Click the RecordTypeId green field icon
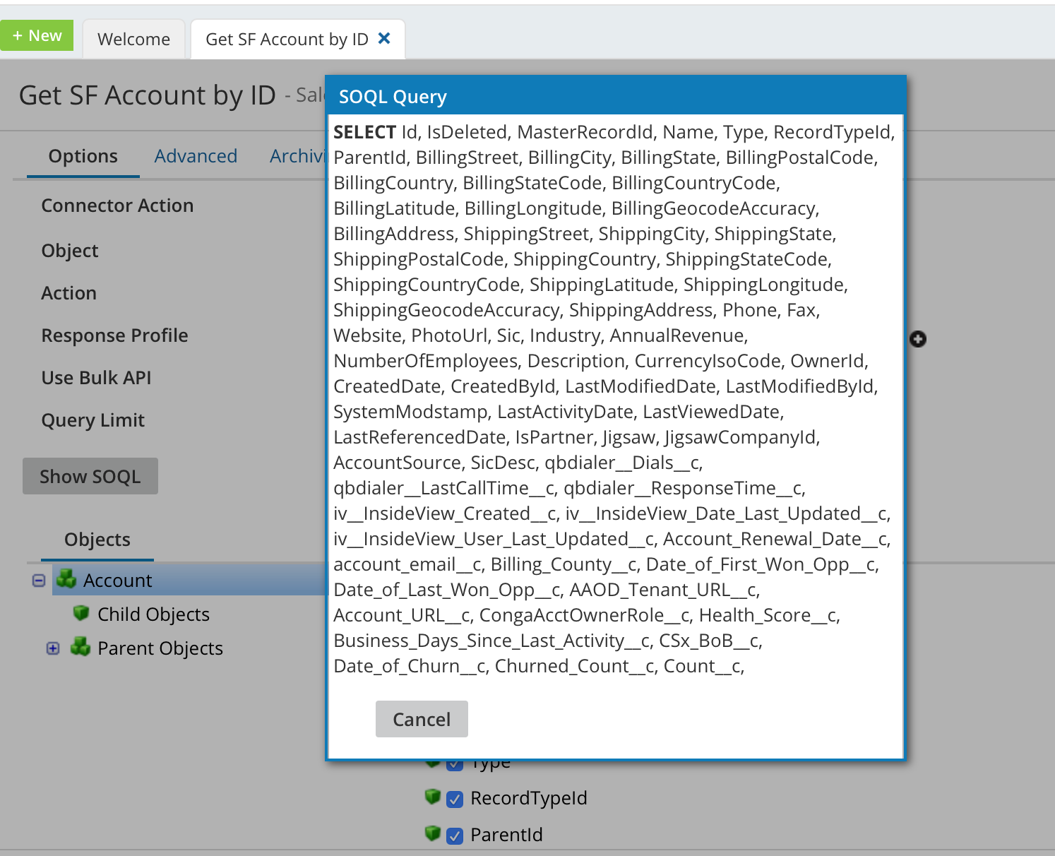1055x856 pixels. click(x=433, y=797)
